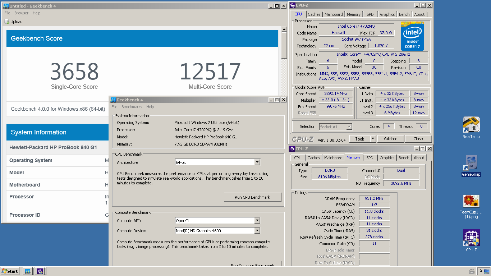The width and height of the screenshot is (491, 276).
Task: Open CPU-Z desktop shortcut icon
Action: pos(471,238)
